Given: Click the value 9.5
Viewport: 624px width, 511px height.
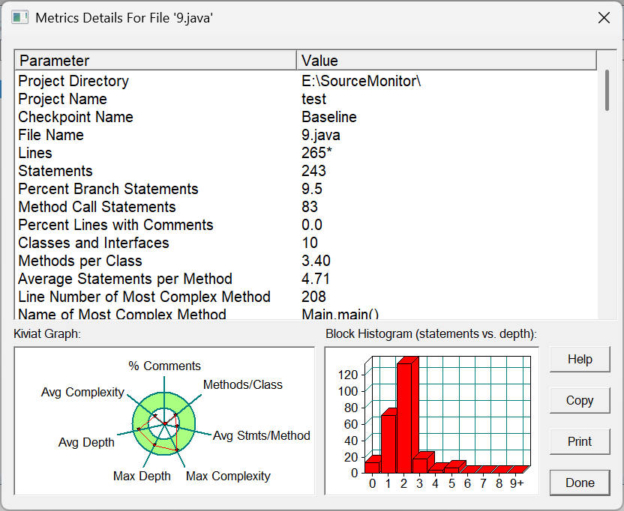Looking at the screenshot, I should [x=312, y=189].
